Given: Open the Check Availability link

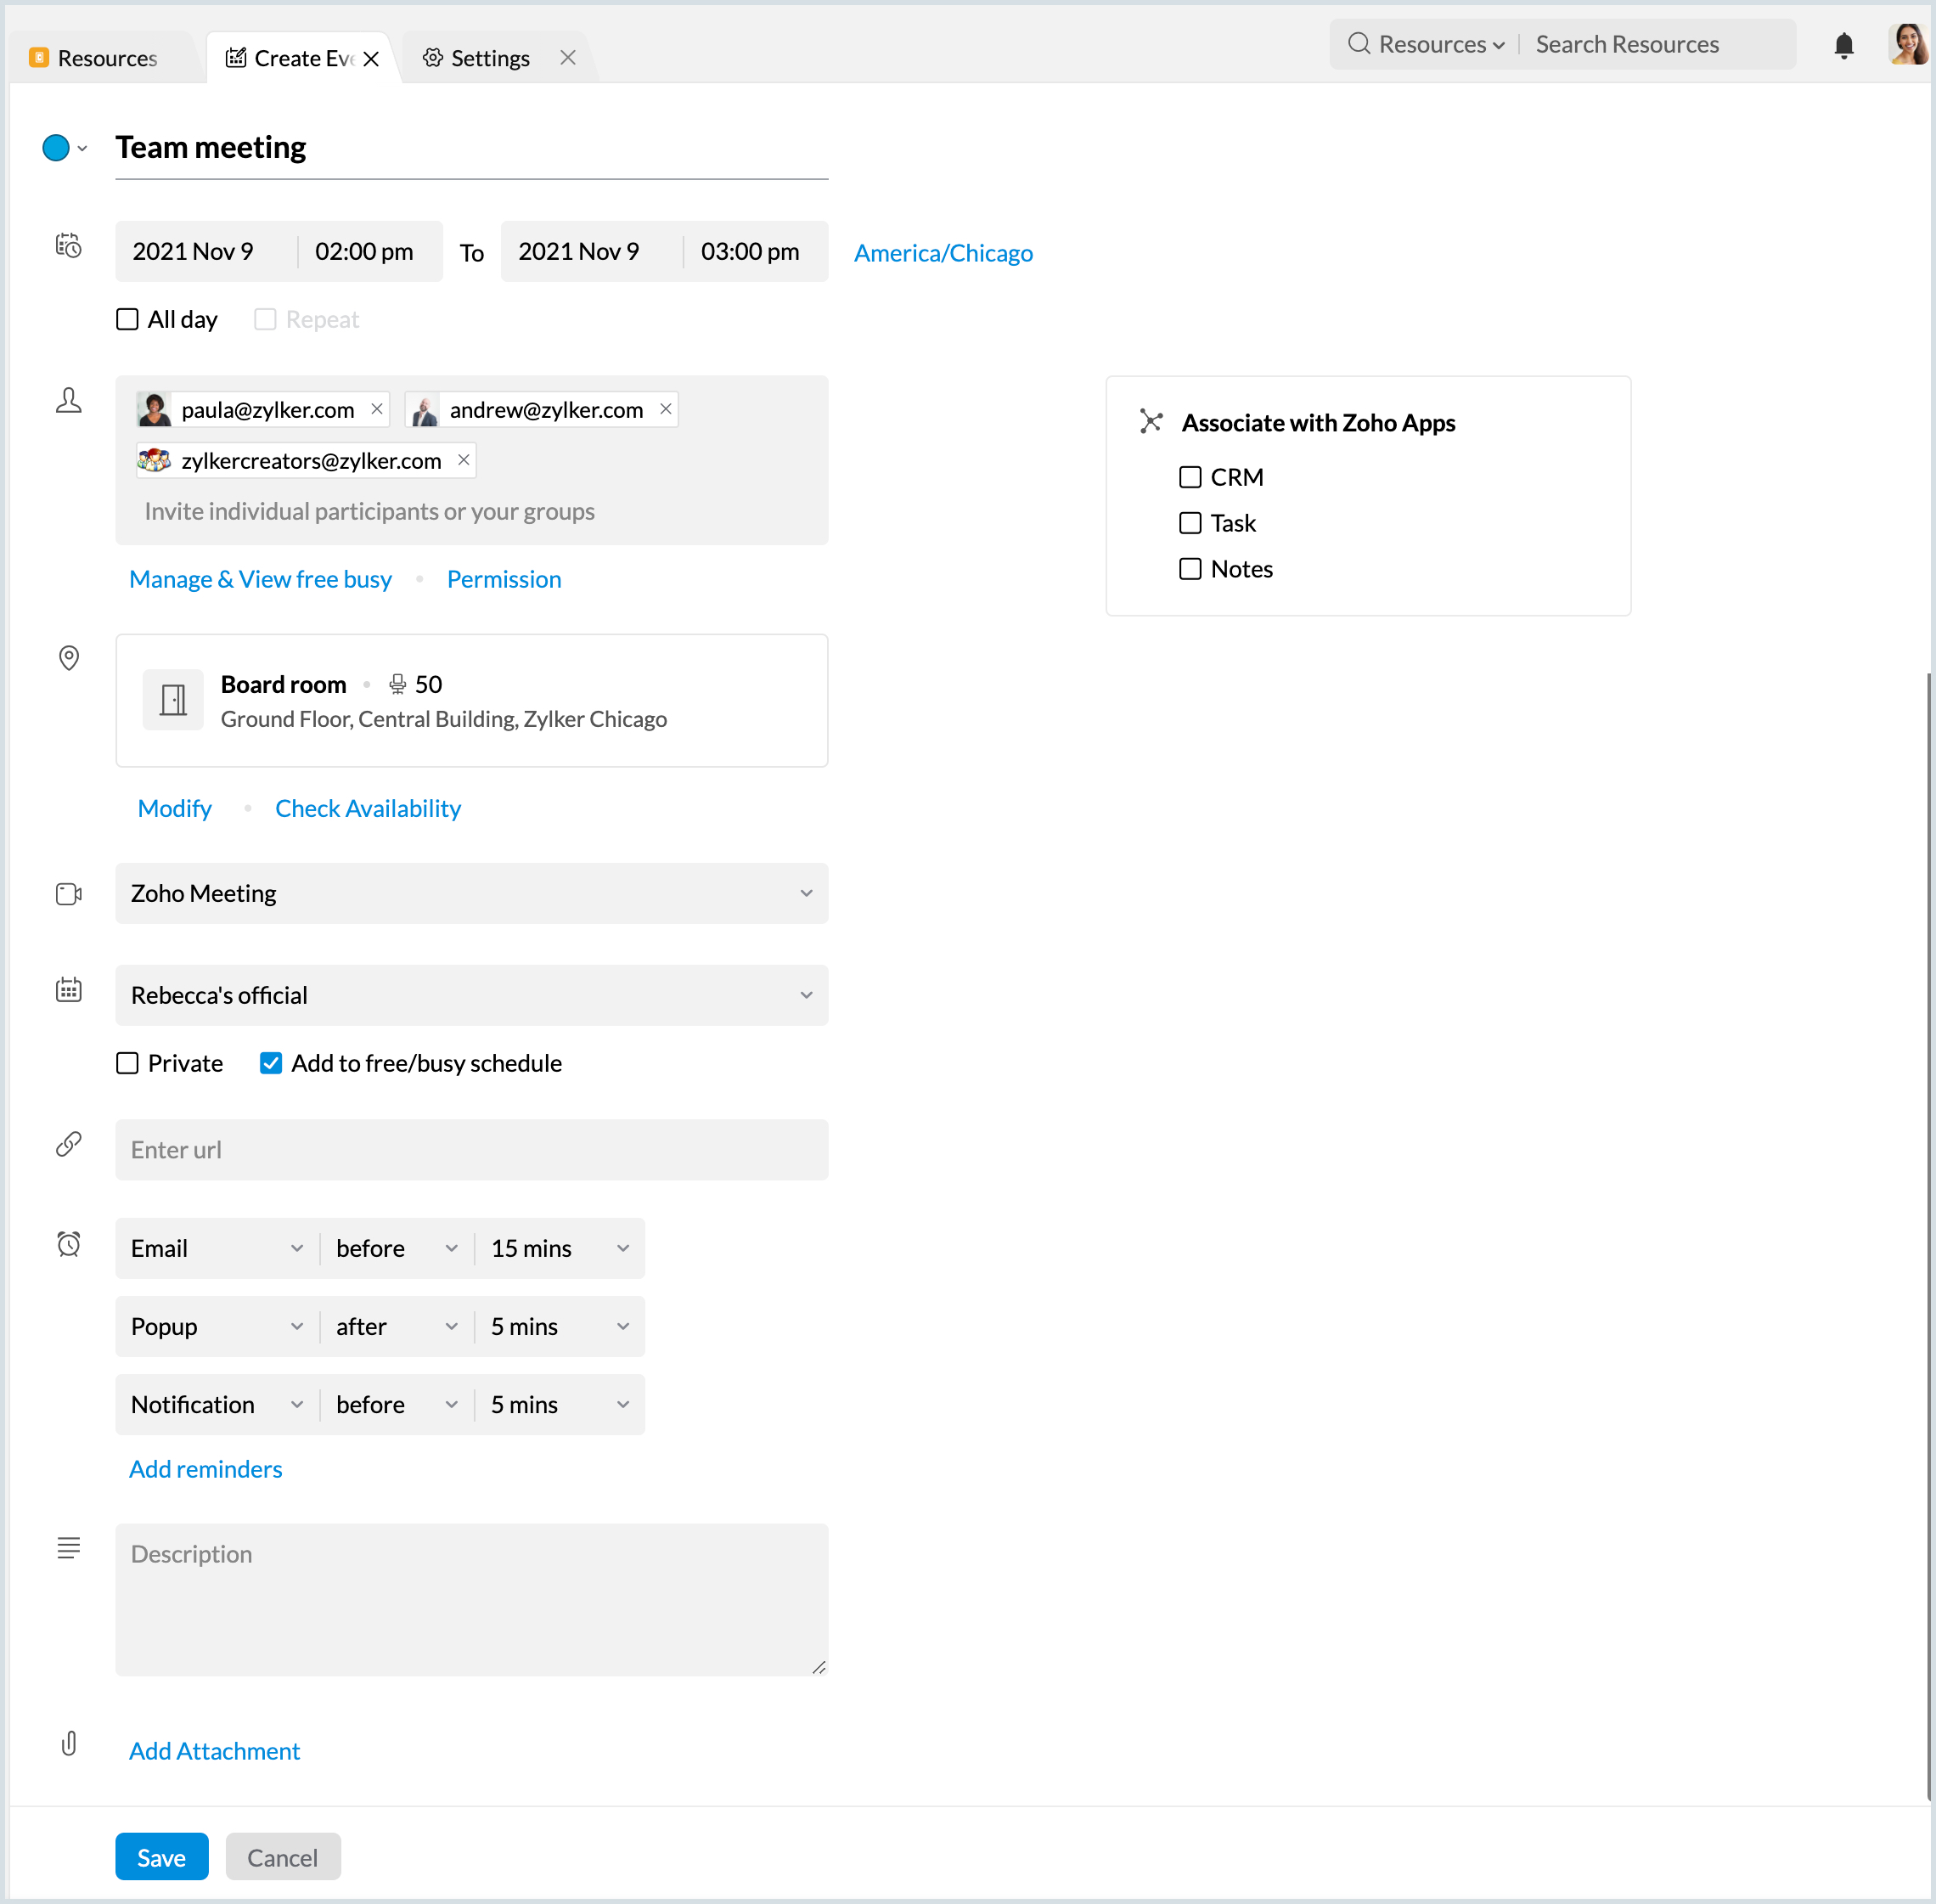Looking at the screenshot, I should pyautogui.click(x=368, y=808).
